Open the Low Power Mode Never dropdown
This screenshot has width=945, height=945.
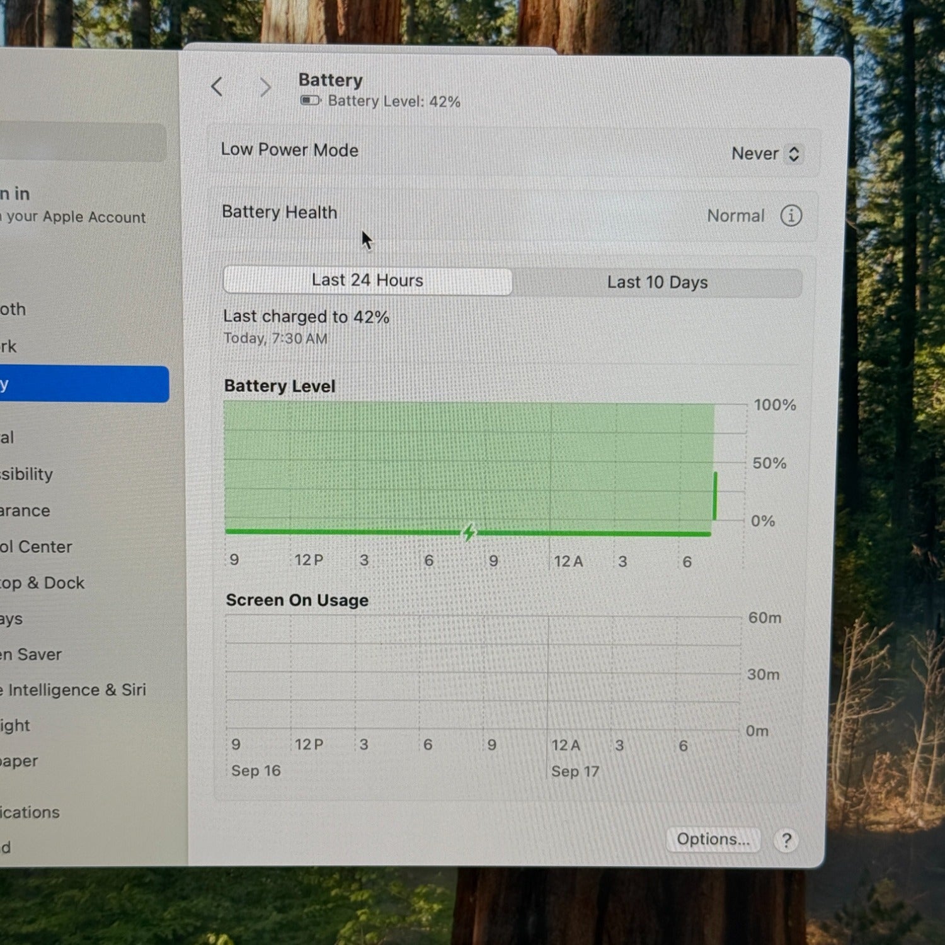(765, 154)
